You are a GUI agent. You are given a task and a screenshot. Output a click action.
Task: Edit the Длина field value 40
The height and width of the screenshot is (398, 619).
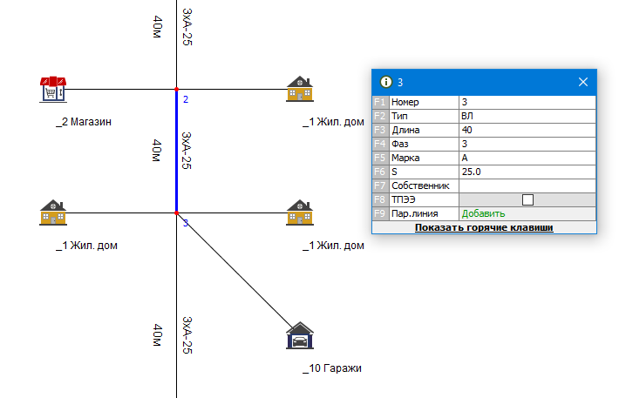pyautogui.click(x=527, y=130)
